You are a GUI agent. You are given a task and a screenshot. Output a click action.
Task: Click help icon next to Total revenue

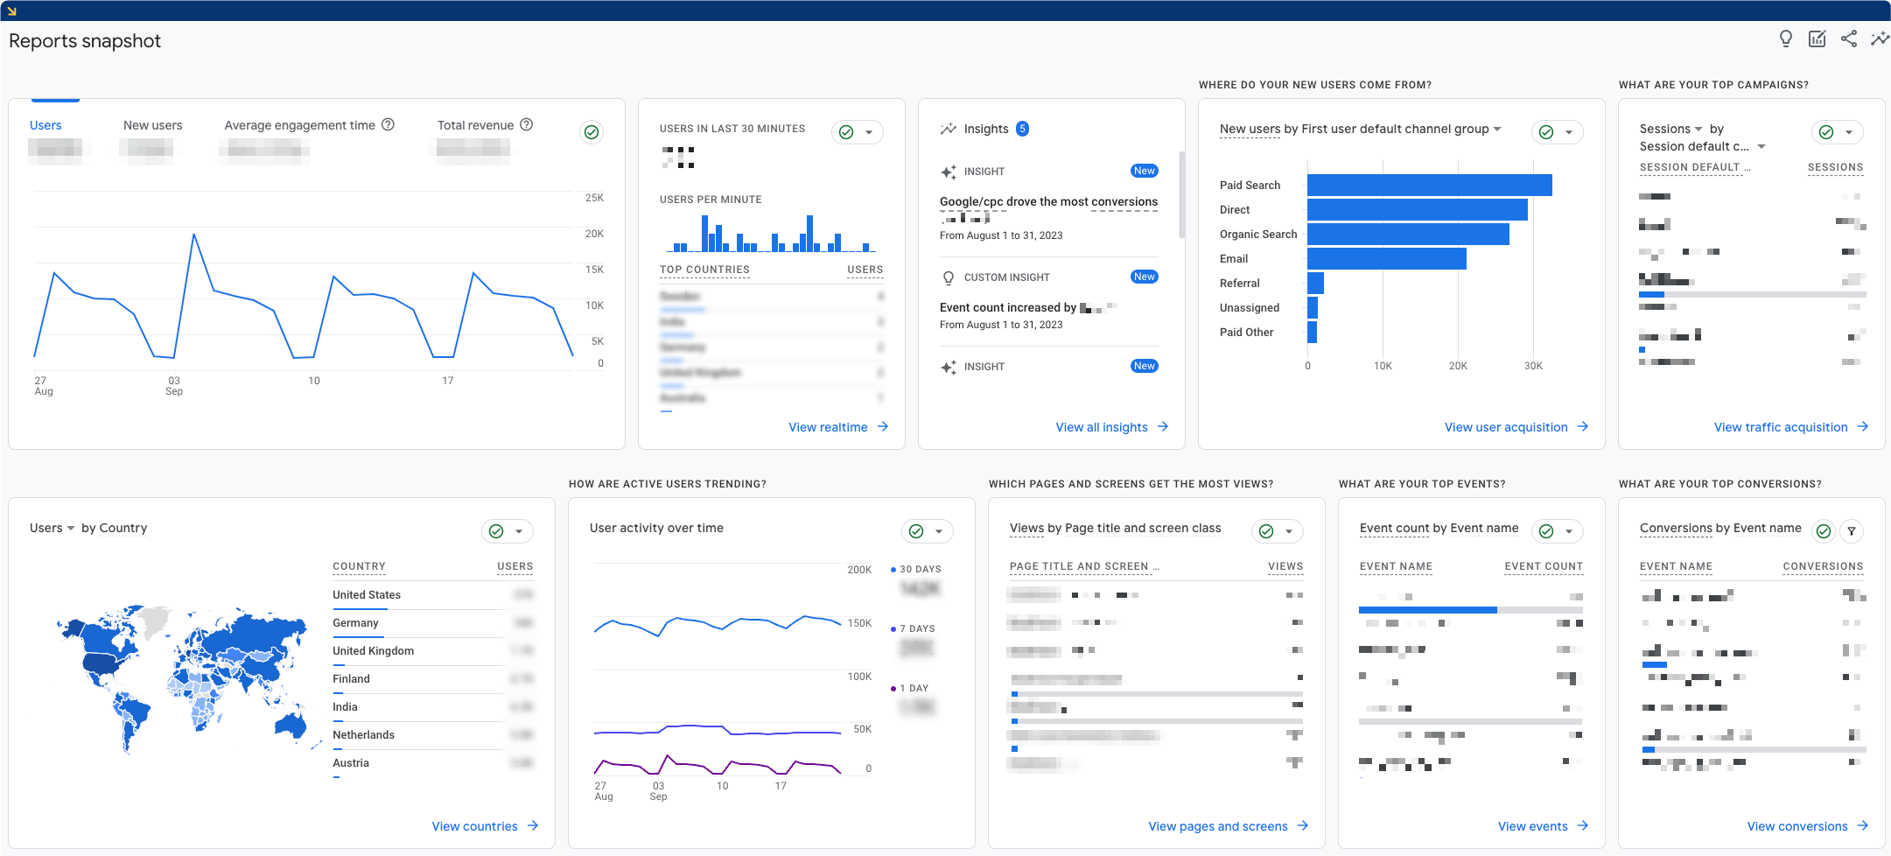coord(527,125)
